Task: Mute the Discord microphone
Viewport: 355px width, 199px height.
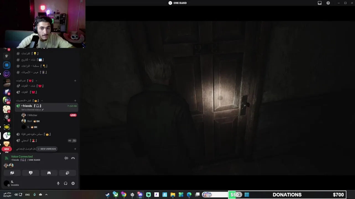Action: (58, 183)
